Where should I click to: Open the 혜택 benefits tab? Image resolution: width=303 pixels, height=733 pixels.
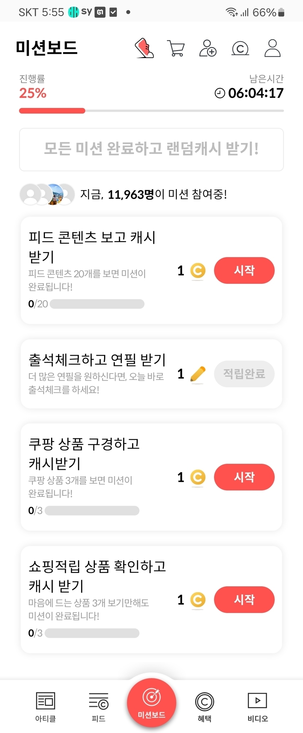point(204,707)
